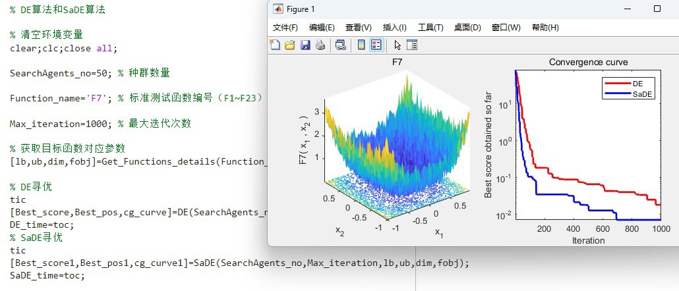679x291 pixels.
Task: Click the '% SaDE寻优' comment line
Action: point(36,238)
